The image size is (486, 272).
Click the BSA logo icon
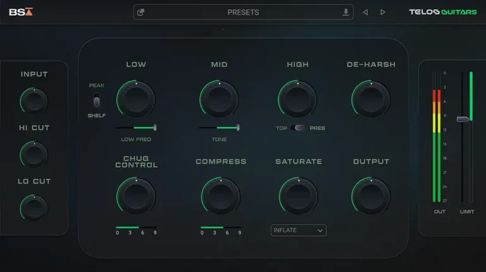point(21,12)
